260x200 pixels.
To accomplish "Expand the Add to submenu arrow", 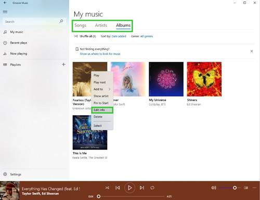I will click(109, 89).
